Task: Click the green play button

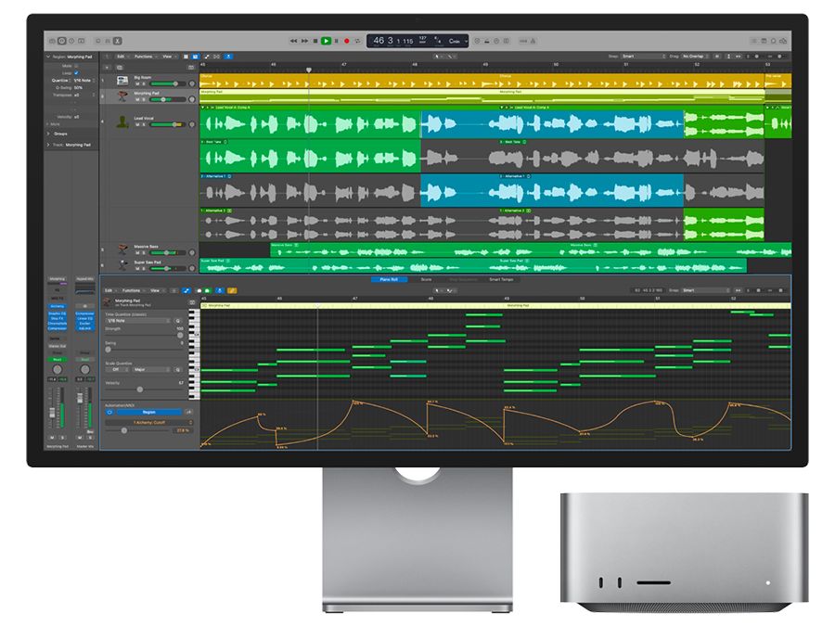Action: 326,41
